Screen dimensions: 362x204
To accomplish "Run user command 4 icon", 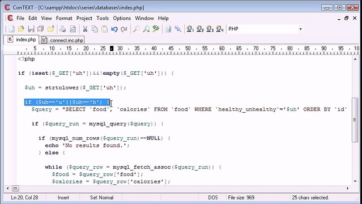I will [x=220, y=29].
